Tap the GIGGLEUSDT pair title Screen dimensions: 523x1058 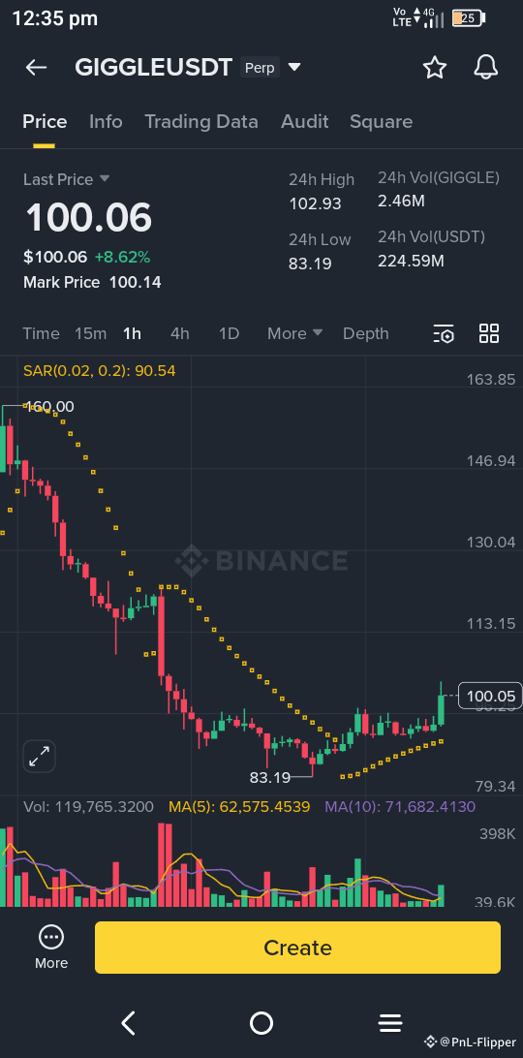[154, 68]
